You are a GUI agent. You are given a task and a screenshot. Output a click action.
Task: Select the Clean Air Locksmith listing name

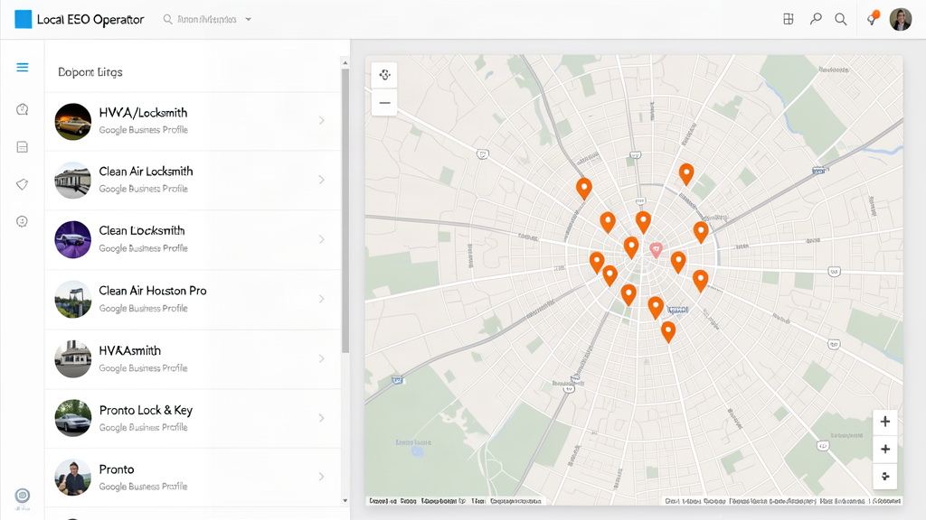click(x=146, y=172)
